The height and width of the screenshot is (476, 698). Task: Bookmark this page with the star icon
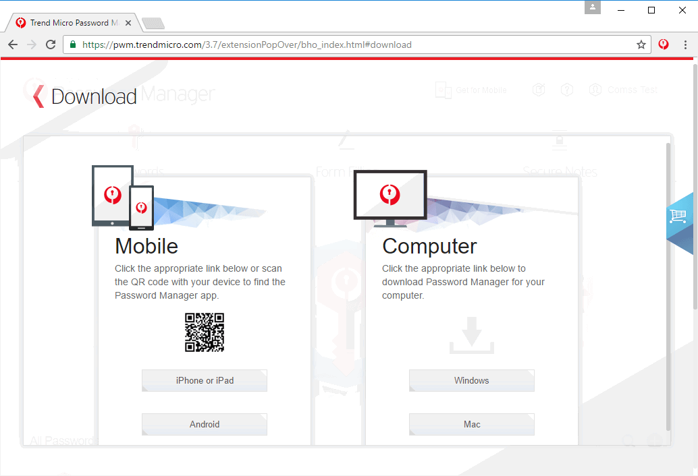click(641, 44)
